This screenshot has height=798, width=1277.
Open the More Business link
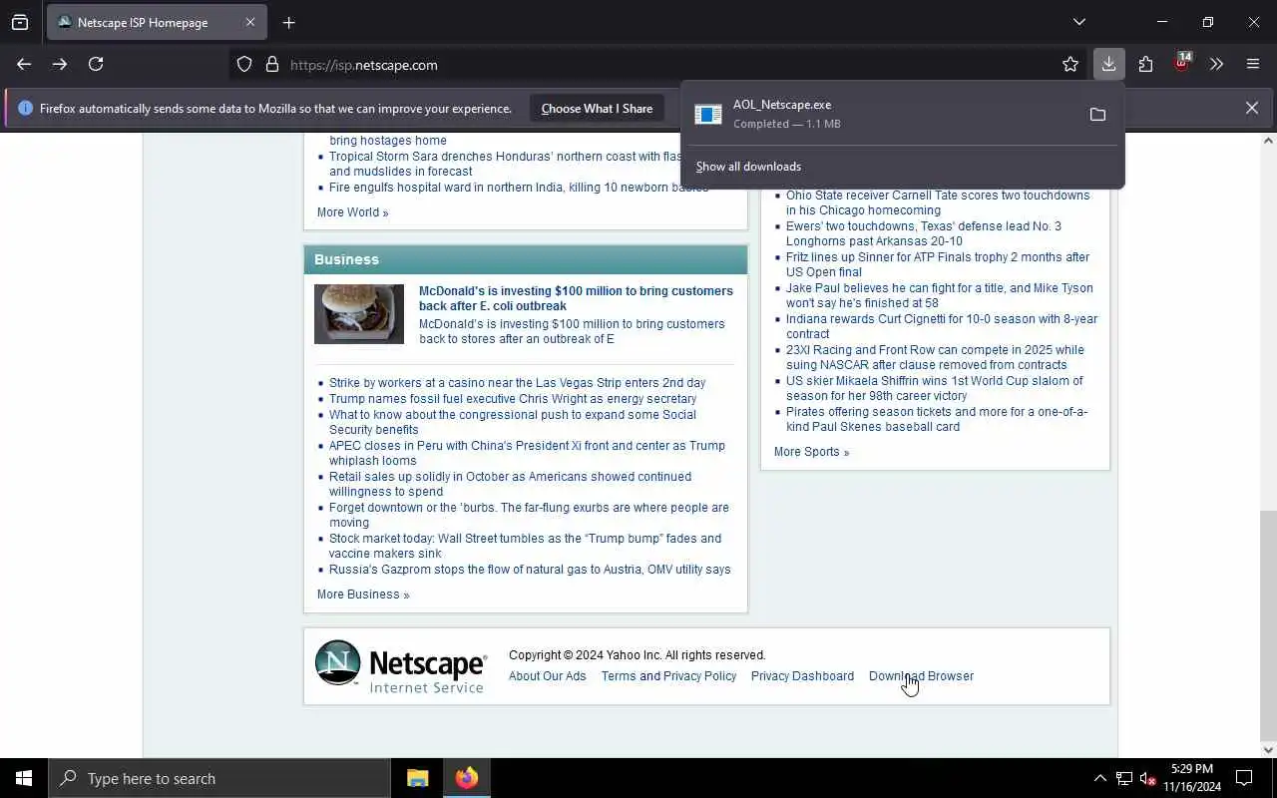(x=363, y=595)
